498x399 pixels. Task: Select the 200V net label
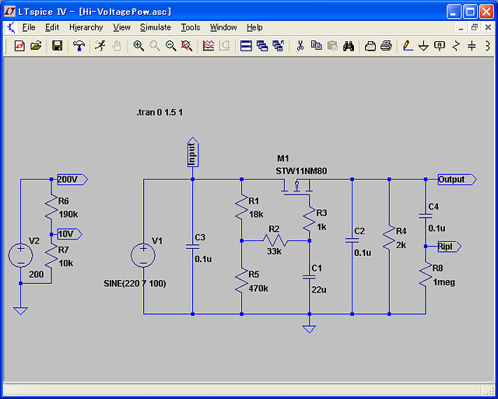72,180
